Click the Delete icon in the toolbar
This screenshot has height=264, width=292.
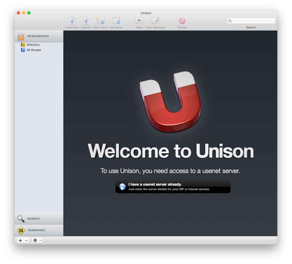pyautogui.click(x=182, y=21)
